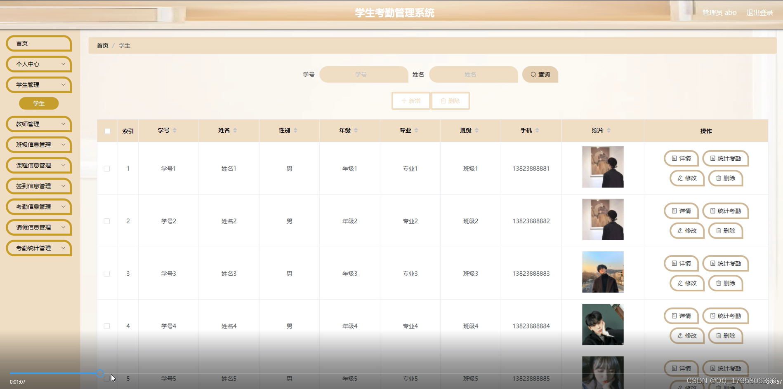Open the photo thumbnail of 姓名2

603,219
